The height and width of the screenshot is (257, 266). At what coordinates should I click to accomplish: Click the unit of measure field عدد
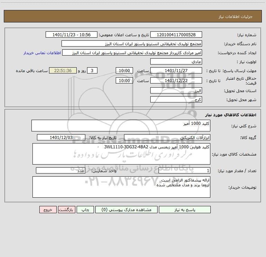coord(60,171)
